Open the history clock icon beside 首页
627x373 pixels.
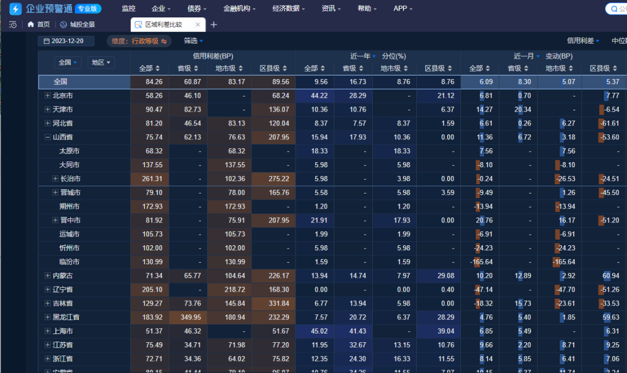13,25
